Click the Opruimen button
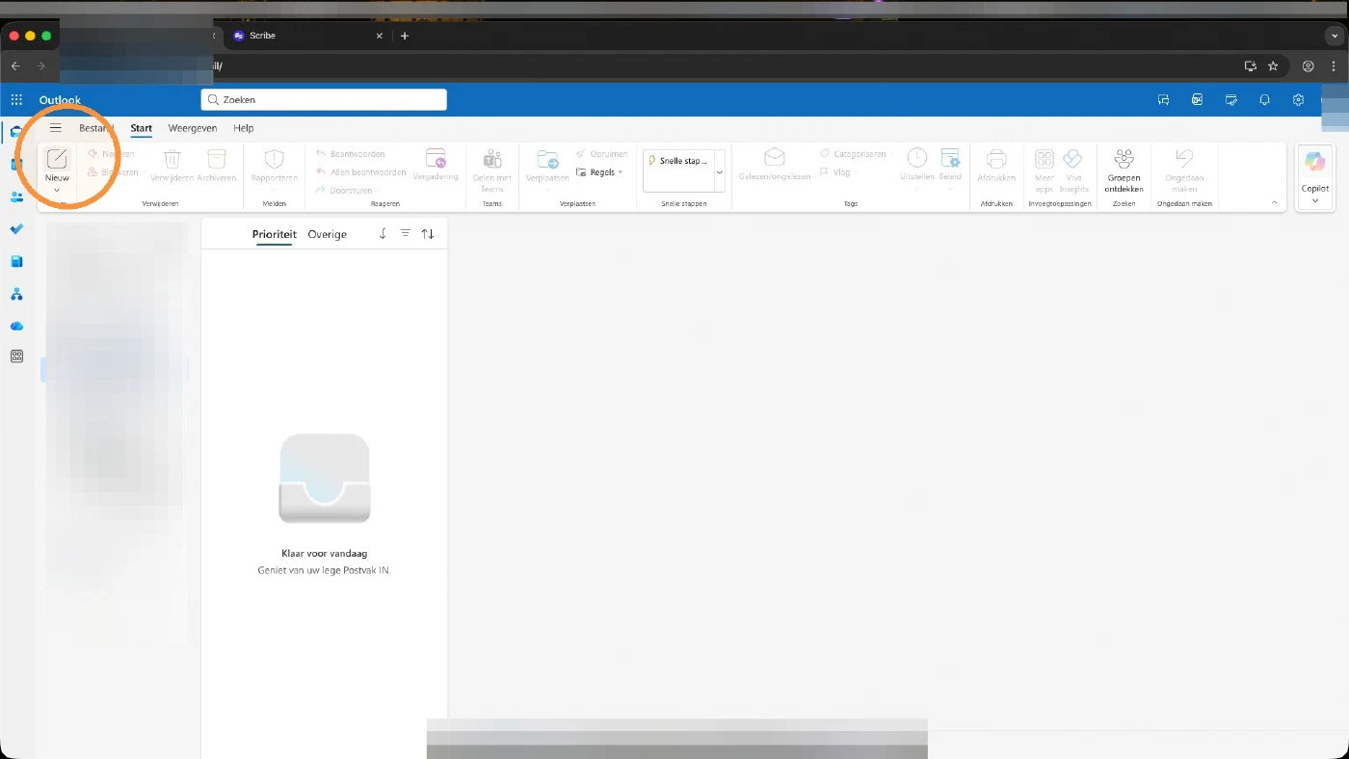 click(601, 154)
